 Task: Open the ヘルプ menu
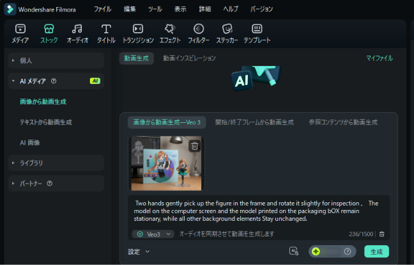pos(231,9)
